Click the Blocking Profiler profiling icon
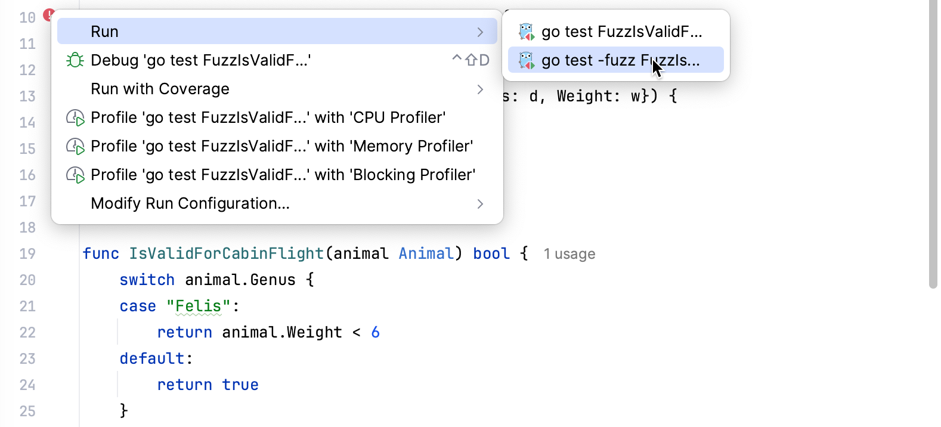The width and height of the screenshot is (941, 427). tap(75, 174)
